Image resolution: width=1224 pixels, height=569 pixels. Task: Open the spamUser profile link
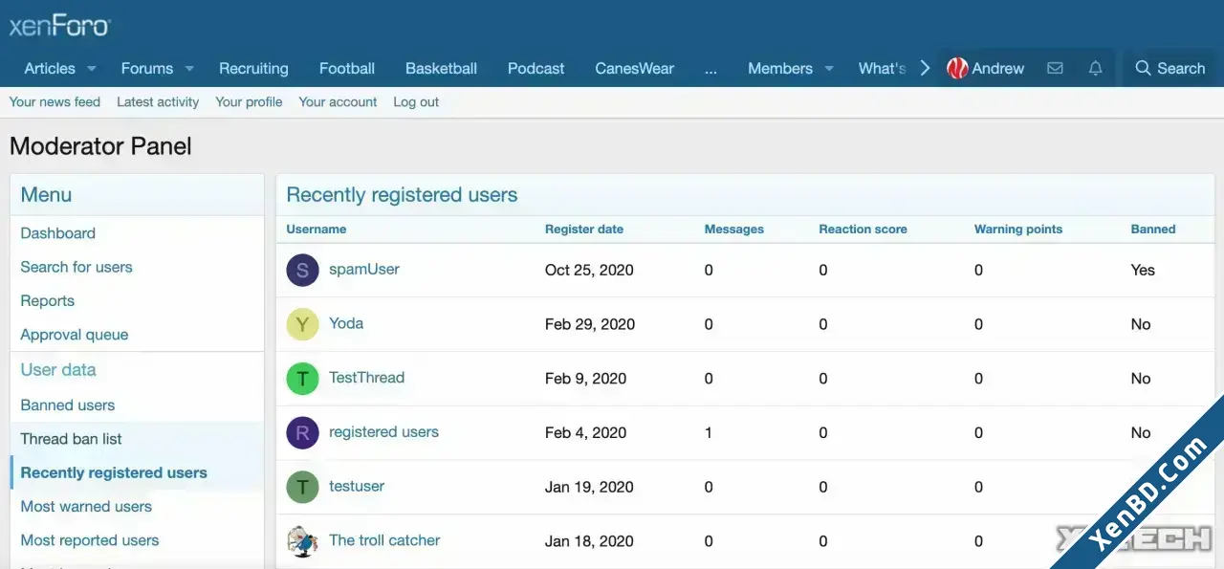[x=364, y=270]
